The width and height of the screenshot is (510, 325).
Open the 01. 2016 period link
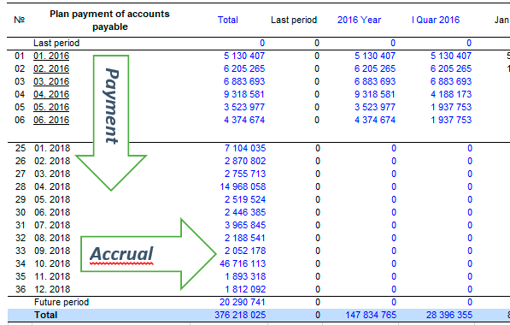coord(51,56)
